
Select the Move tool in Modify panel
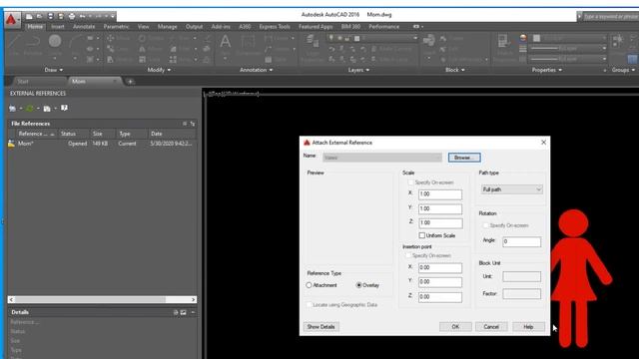[118, 38]
